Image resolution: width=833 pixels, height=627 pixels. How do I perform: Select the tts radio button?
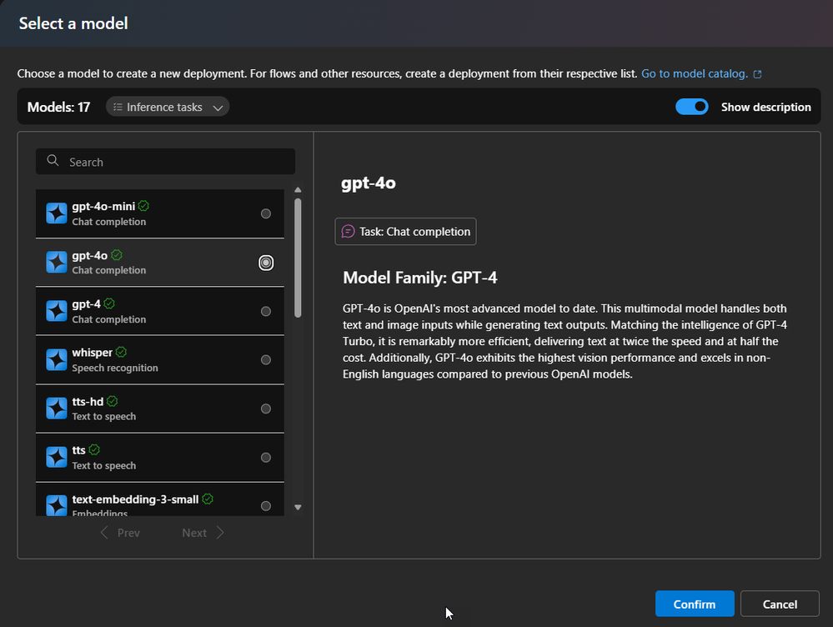coord(266,458)
